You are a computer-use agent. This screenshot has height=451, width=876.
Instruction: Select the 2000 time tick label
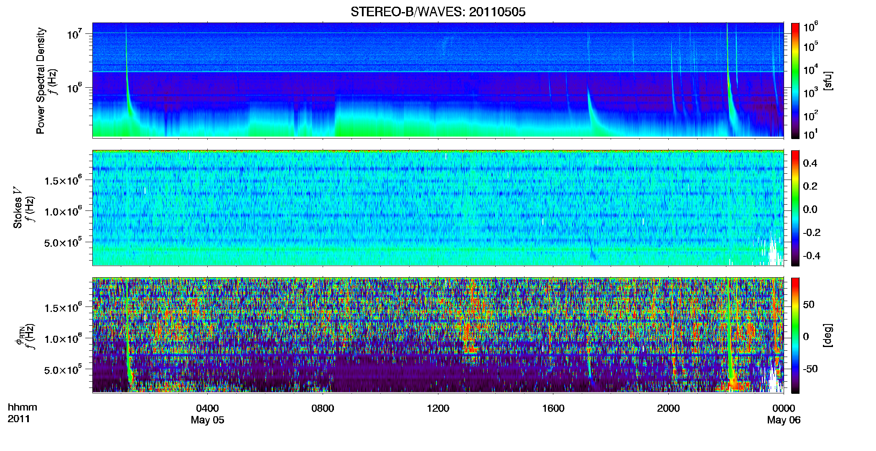pos(668,408)
